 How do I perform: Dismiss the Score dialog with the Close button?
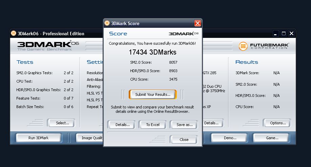tap(184, 140)
